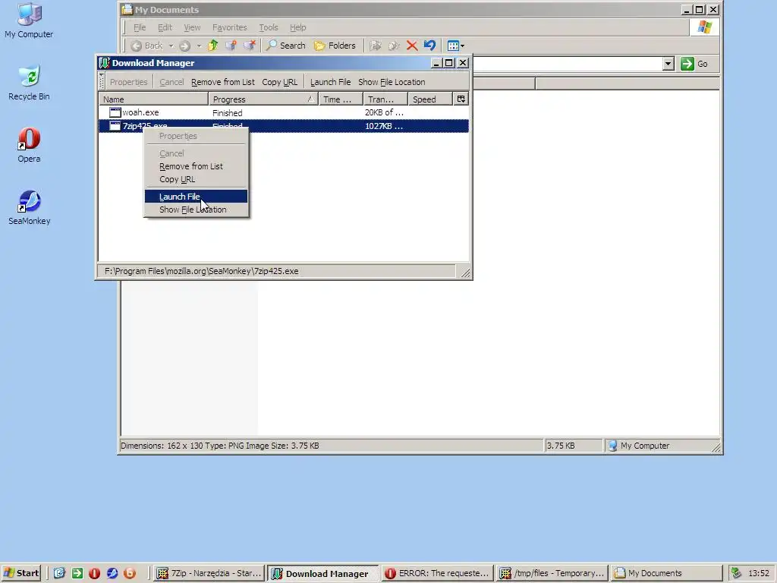Click Copy URL in Download Manager toolbar
The height and width of the screenshot is (583, 777).
pyautogui.click(x=279, y=82)
